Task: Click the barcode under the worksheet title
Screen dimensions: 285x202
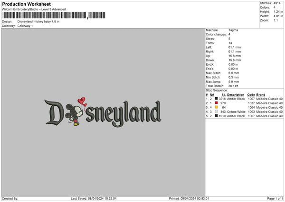Action: tap(54, 15)
